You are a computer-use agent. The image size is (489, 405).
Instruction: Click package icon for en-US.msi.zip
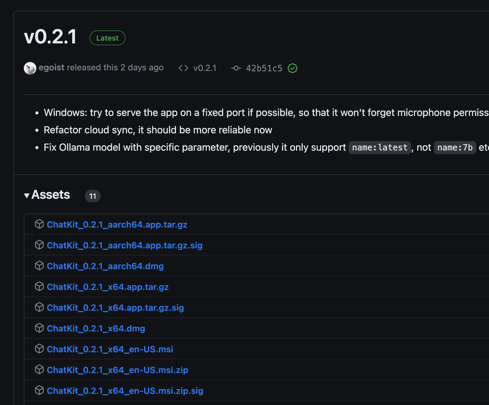(x=39, y=369)
